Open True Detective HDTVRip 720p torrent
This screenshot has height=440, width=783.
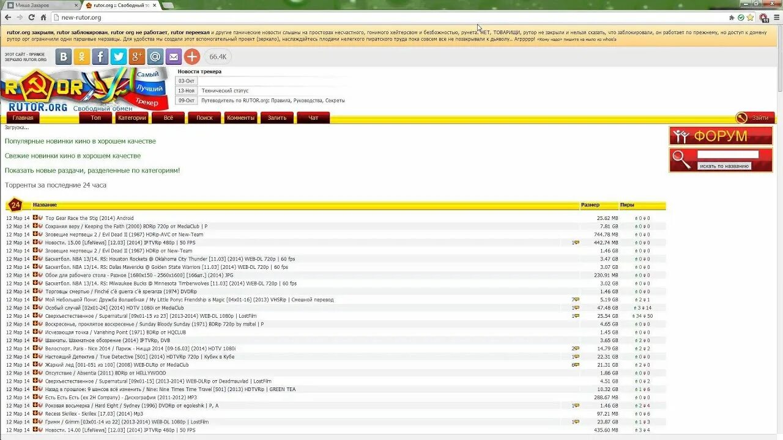(139, 357)
